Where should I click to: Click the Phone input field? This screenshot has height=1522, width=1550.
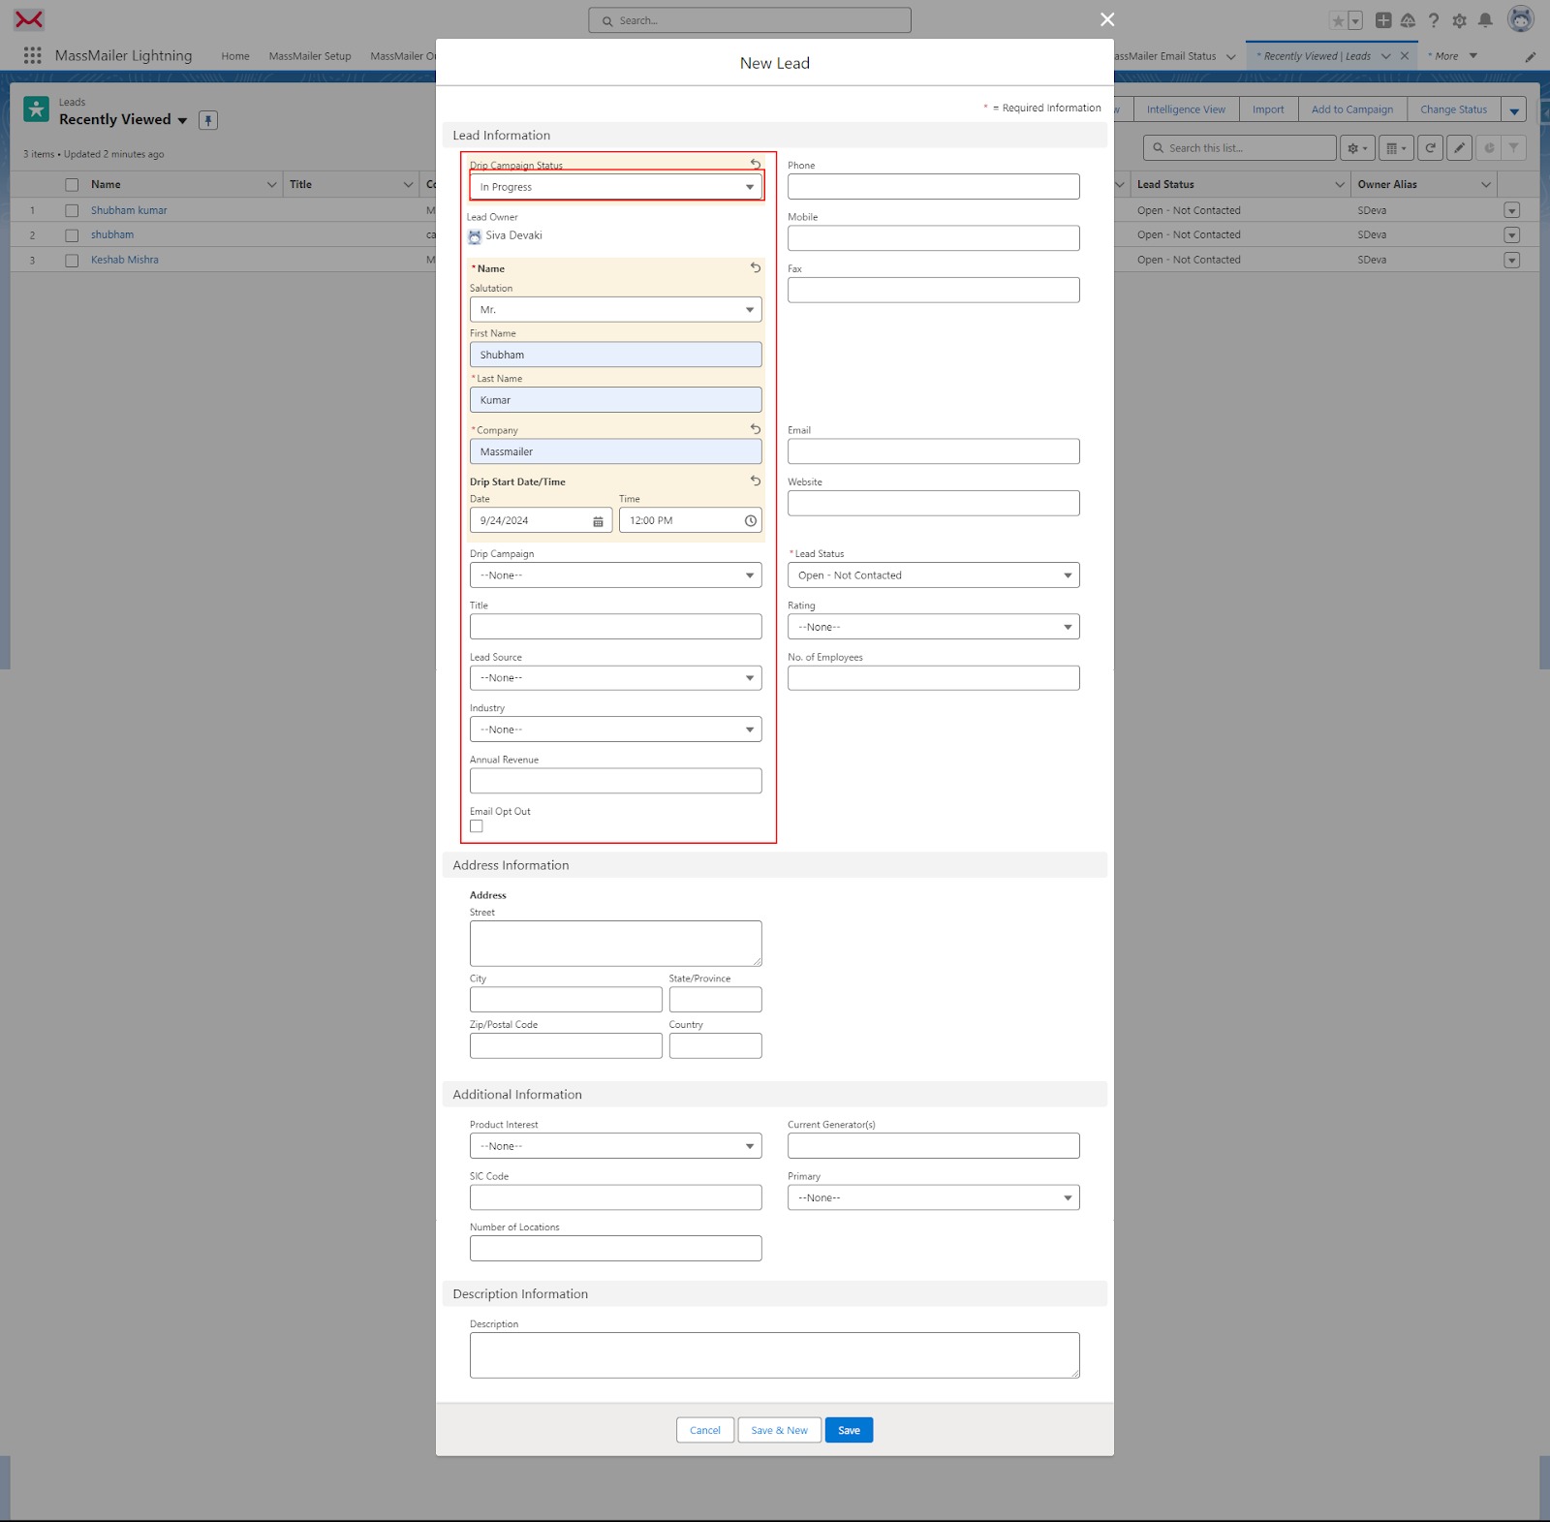[934, 187]
